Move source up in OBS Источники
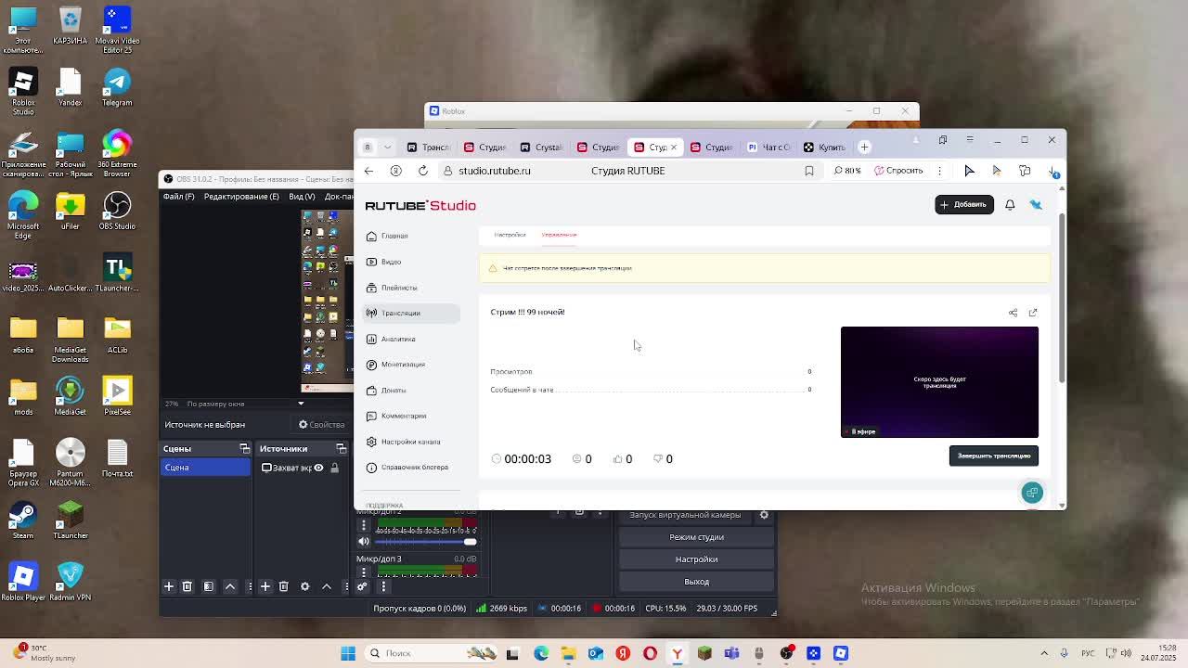Viewport: 1188px width, 668px height. (326, 586)
